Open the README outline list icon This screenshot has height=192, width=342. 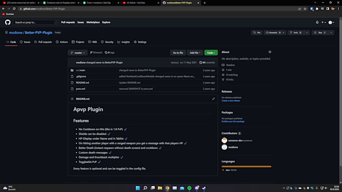point(72,99)
